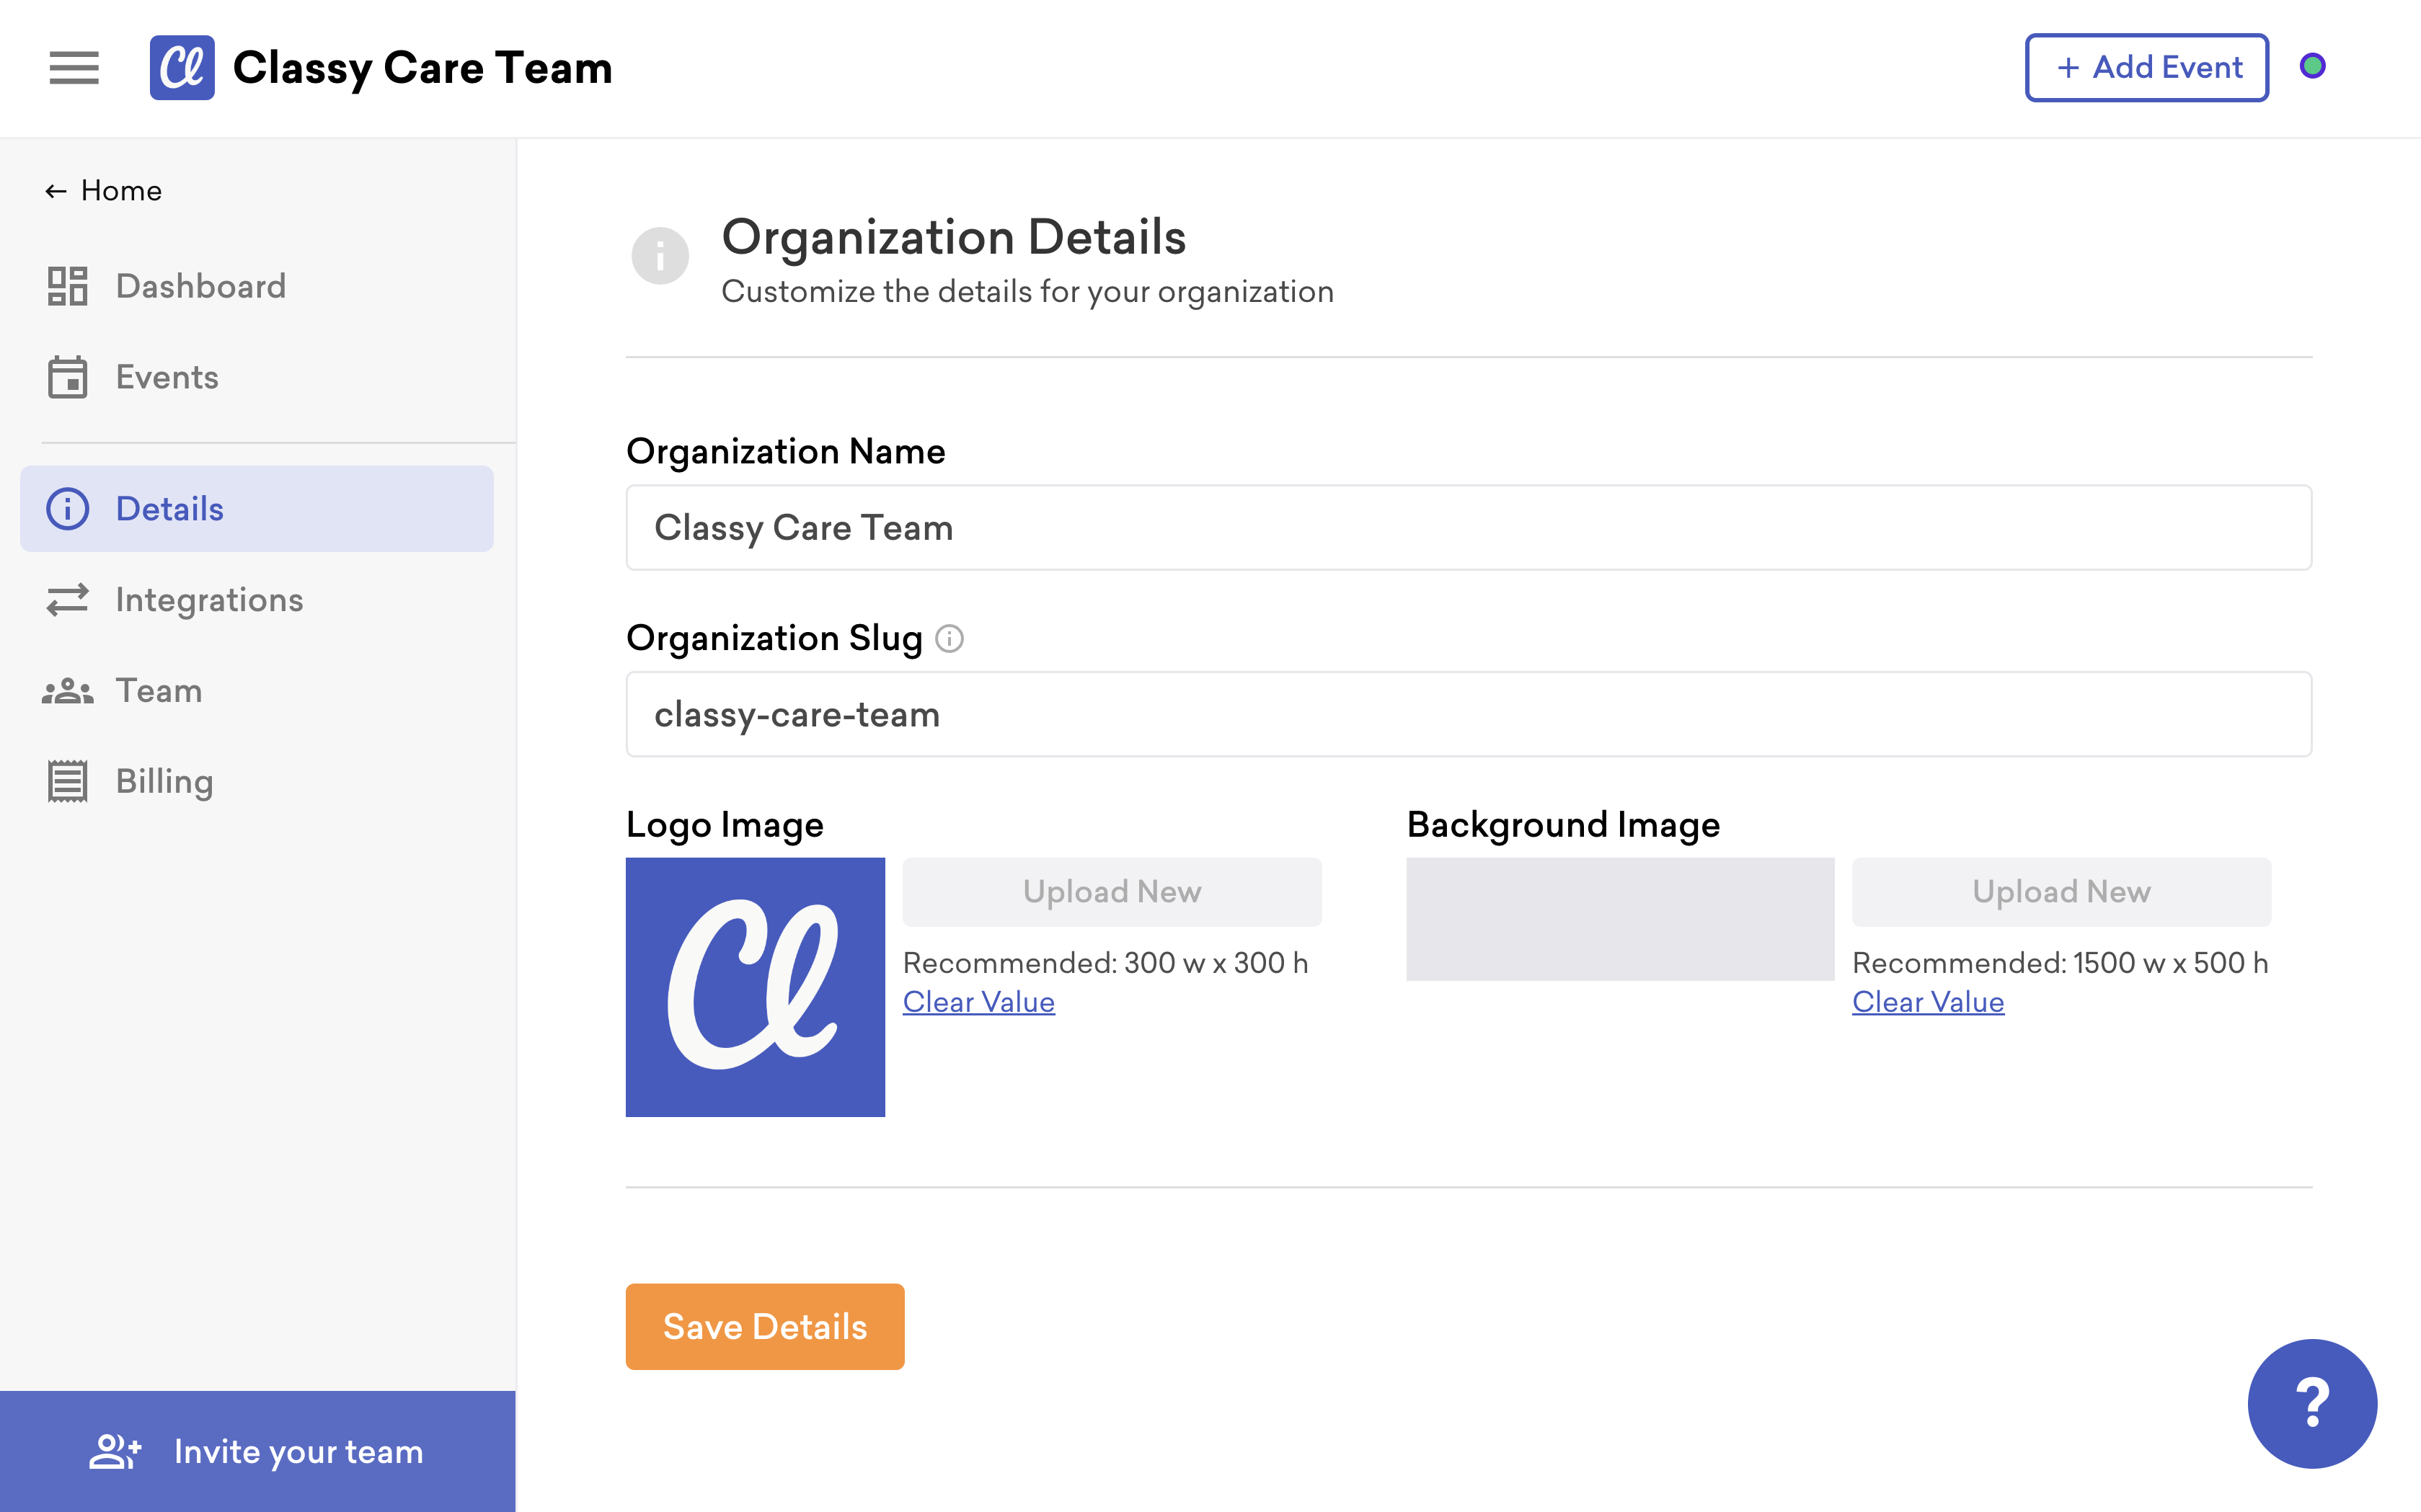Click the empty background image preview
The height and width of the screenshot is (1512, 2421).
1620,919
